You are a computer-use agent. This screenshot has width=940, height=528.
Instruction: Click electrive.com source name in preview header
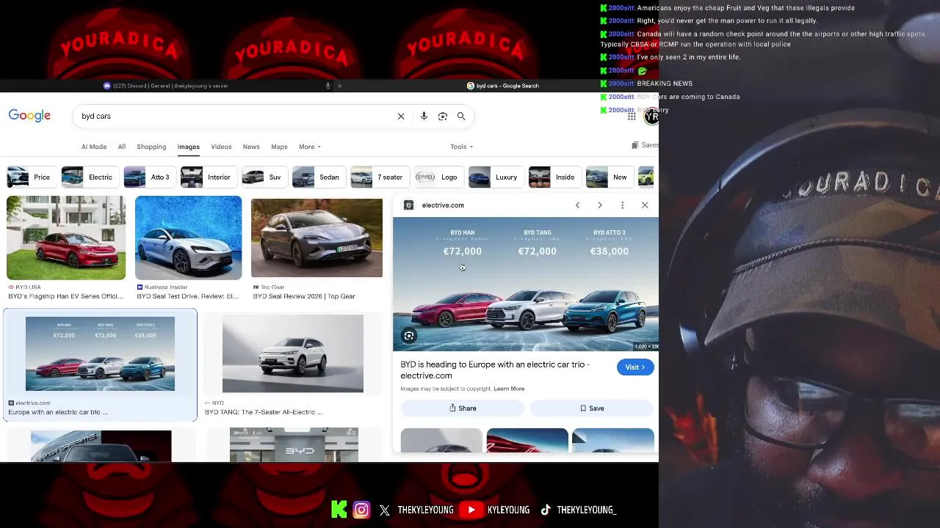tap(443, 205)
